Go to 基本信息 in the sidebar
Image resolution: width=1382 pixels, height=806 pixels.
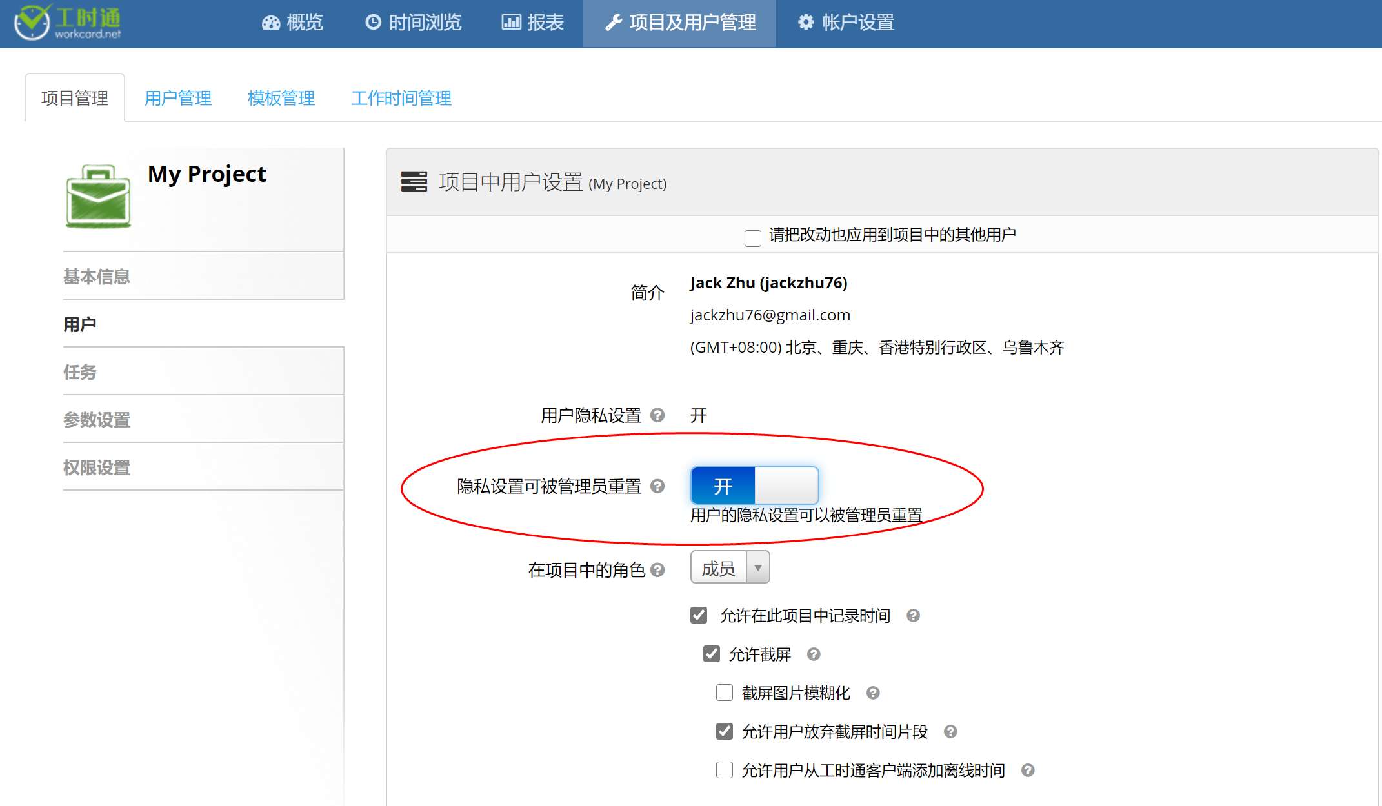(x=97, y=277)
